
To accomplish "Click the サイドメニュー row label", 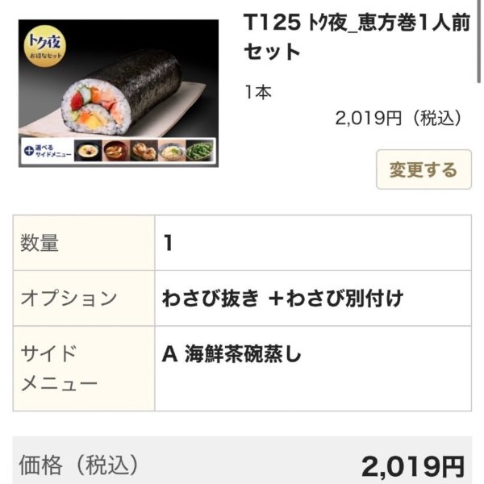I will click(58, 368).
